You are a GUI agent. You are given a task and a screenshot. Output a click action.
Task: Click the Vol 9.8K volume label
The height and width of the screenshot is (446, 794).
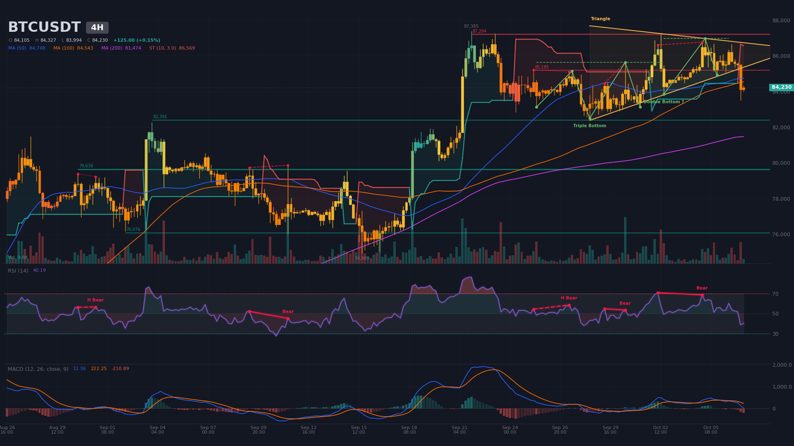point(18,257)
